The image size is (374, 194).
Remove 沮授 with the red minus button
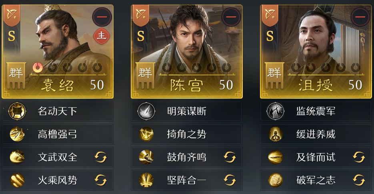[360, 17]
